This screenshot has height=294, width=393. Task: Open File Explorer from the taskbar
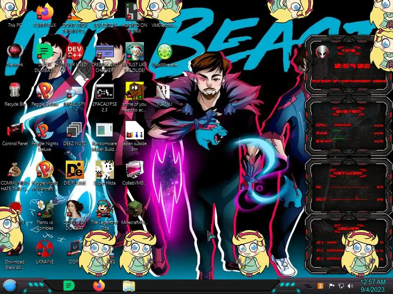point(129,286)
